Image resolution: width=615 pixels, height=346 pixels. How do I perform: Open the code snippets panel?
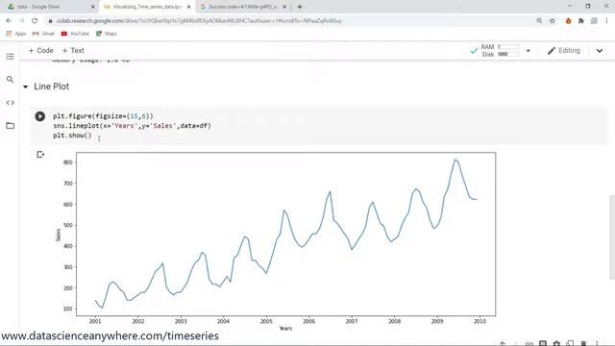pyautogui.click(x=11, y=103)
